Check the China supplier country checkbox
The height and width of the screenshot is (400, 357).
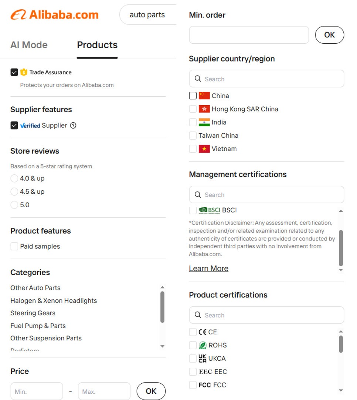(193, 96)
